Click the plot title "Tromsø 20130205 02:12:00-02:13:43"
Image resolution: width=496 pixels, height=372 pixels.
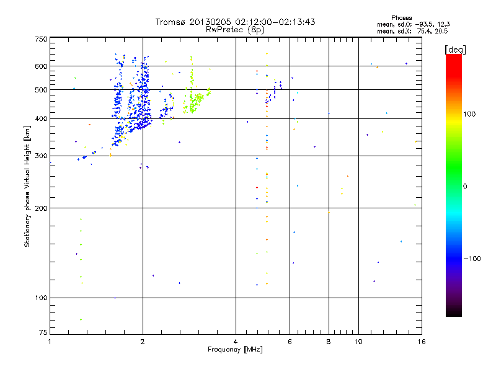click(x=235, y=22)
